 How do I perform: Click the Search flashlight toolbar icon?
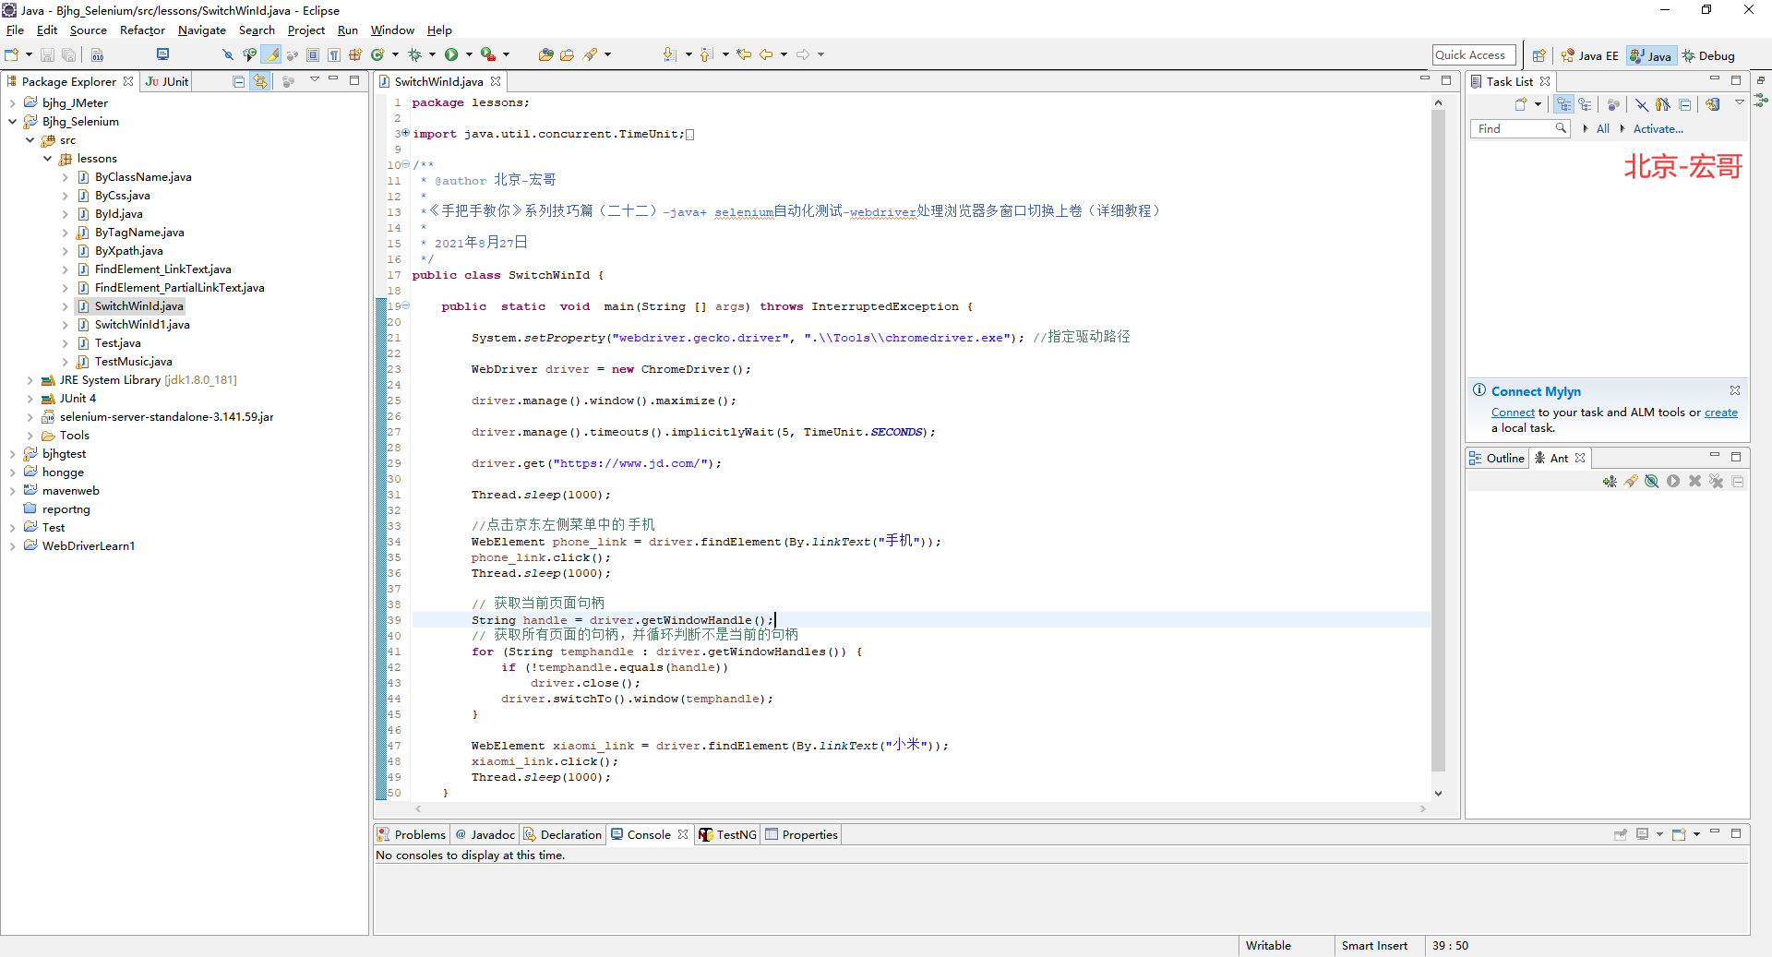(591, 55)
